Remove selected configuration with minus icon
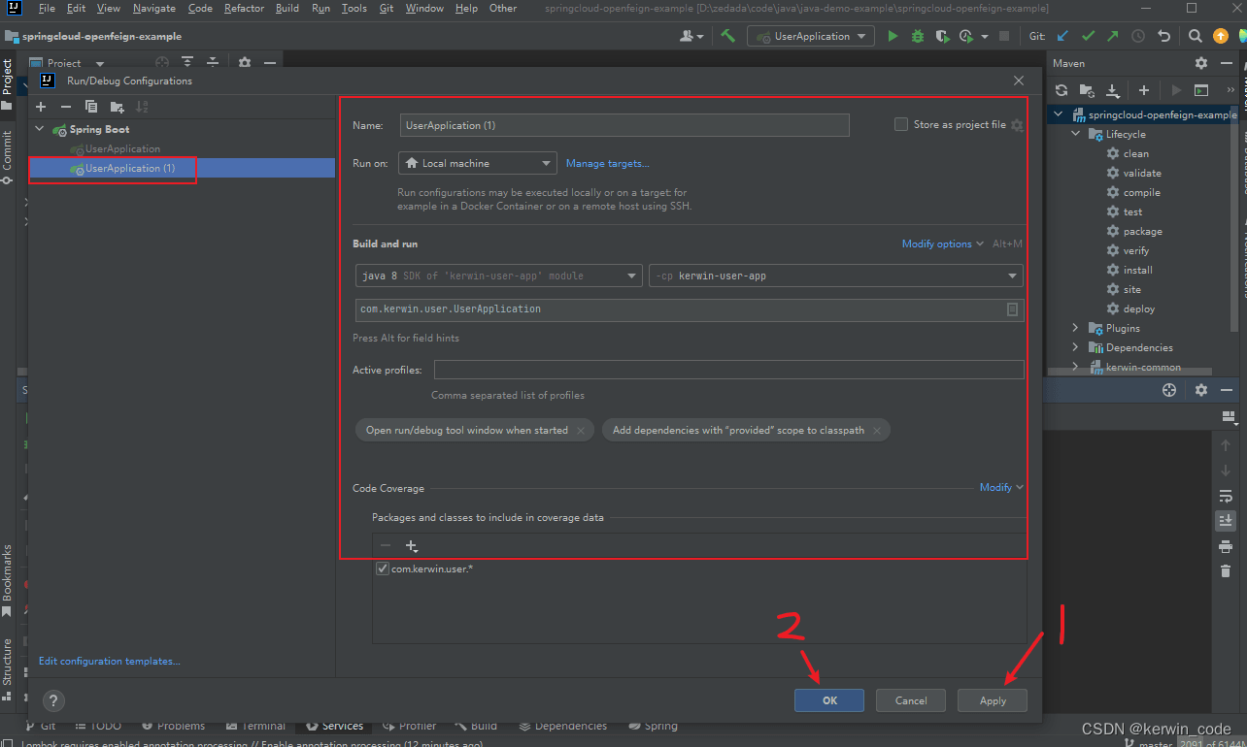1247x747 pixels. (66, 107)
